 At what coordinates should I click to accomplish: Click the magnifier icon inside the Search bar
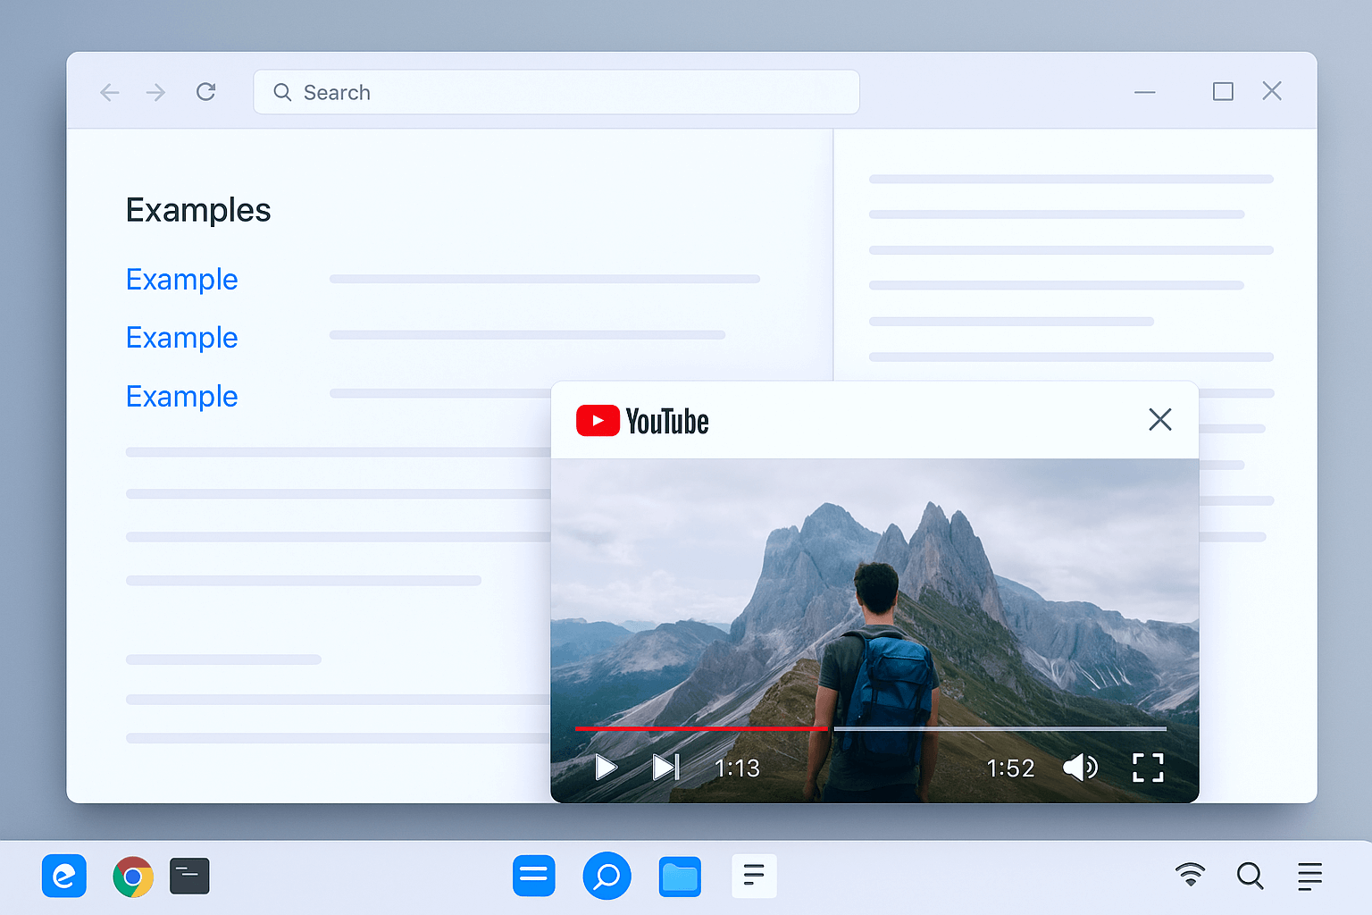[x=282, y=92]
